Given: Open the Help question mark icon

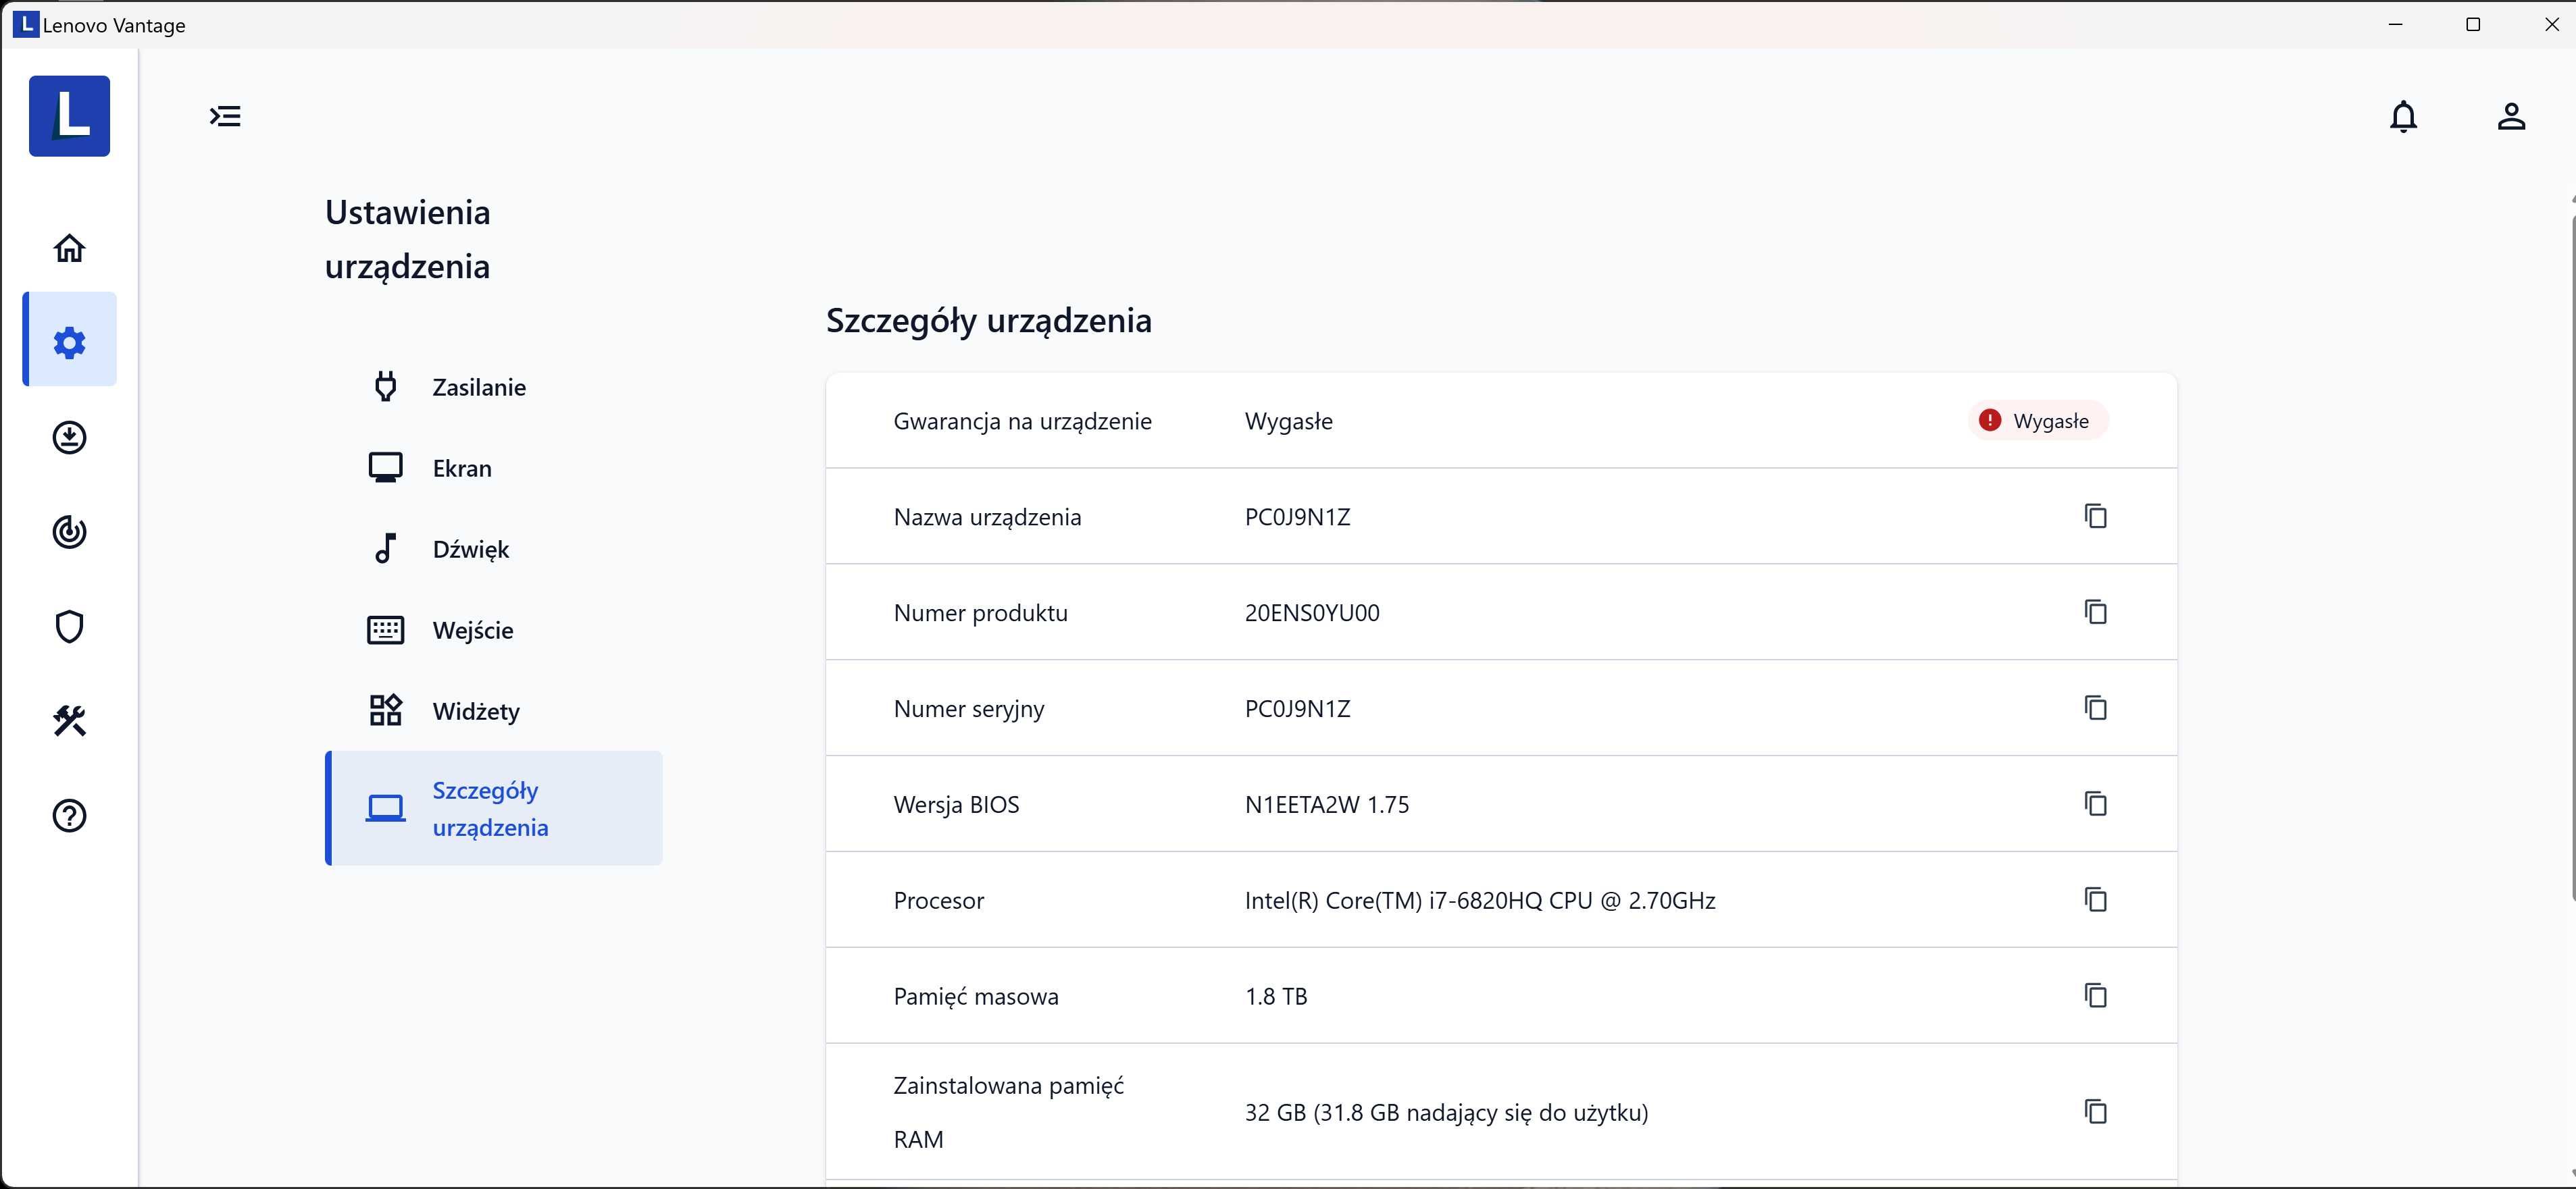Looking at the screenshot, I should (69, 816).
